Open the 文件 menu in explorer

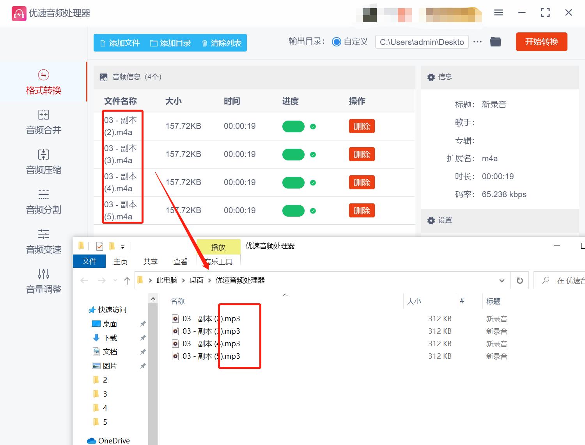click(89, 261)
